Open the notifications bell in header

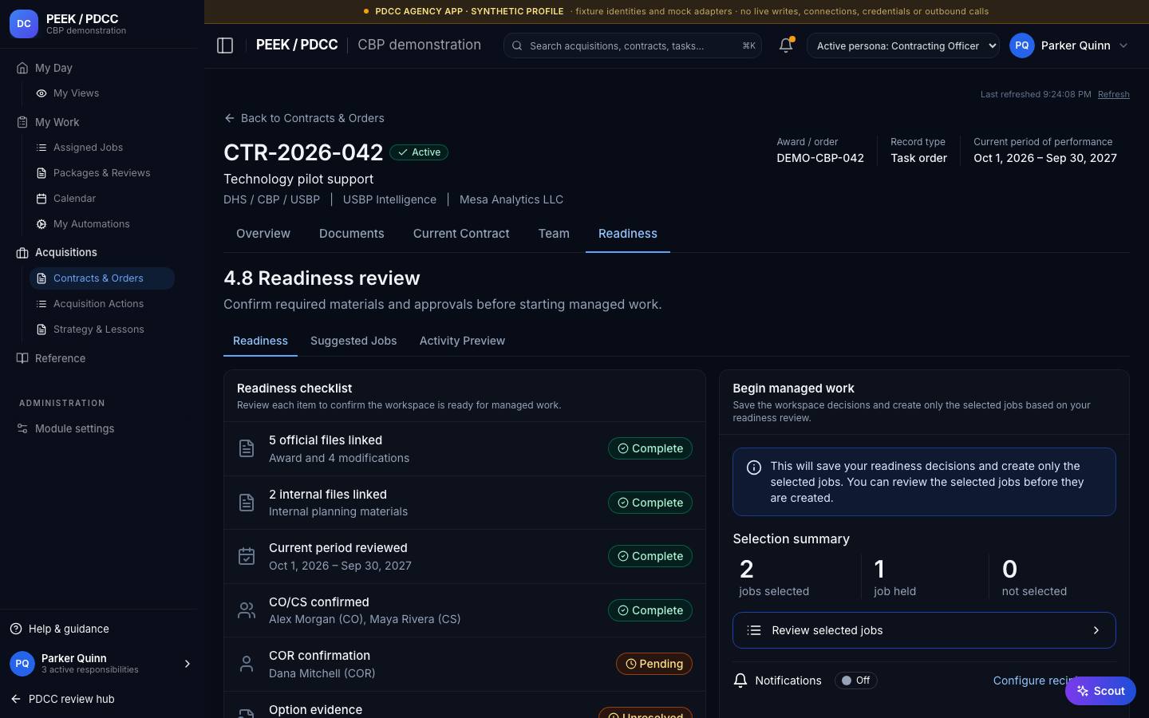[786, 45]
